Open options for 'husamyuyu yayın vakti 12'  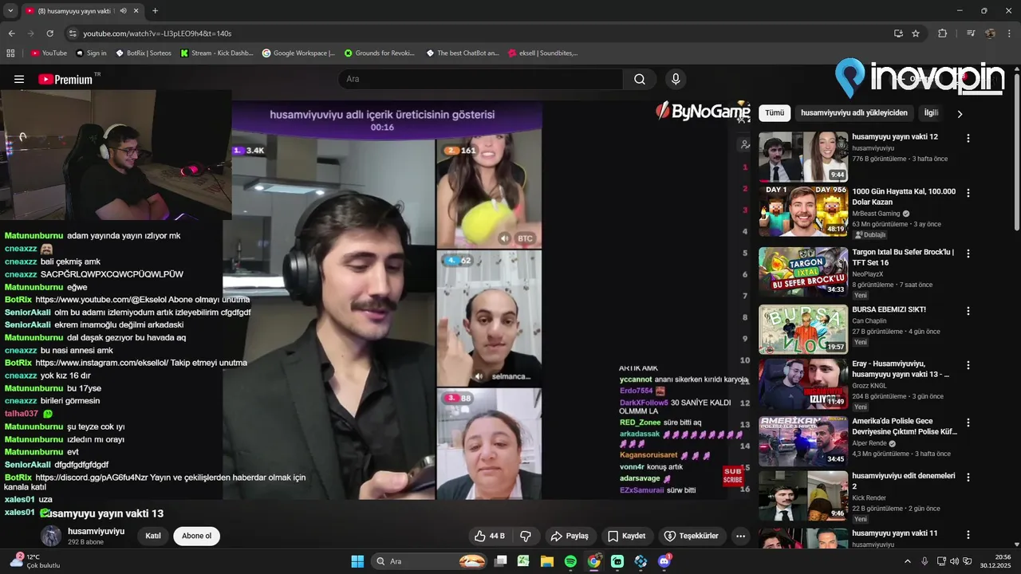click(968, 138)
